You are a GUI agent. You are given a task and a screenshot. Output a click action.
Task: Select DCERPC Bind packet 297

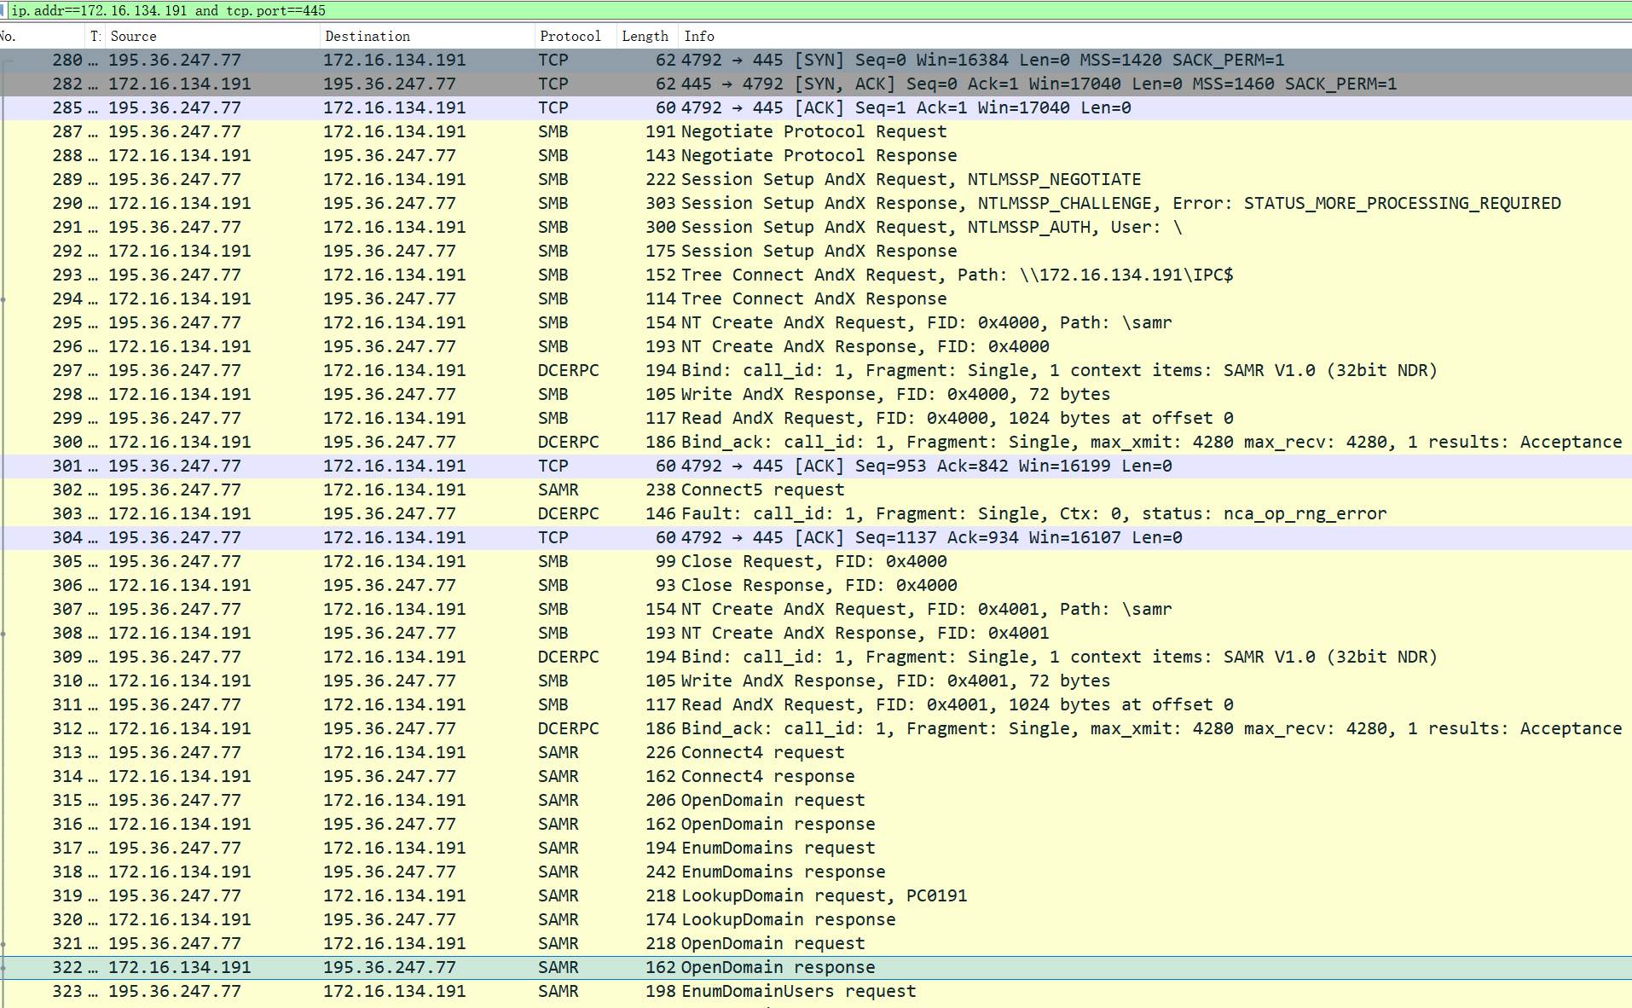point(816,370)
